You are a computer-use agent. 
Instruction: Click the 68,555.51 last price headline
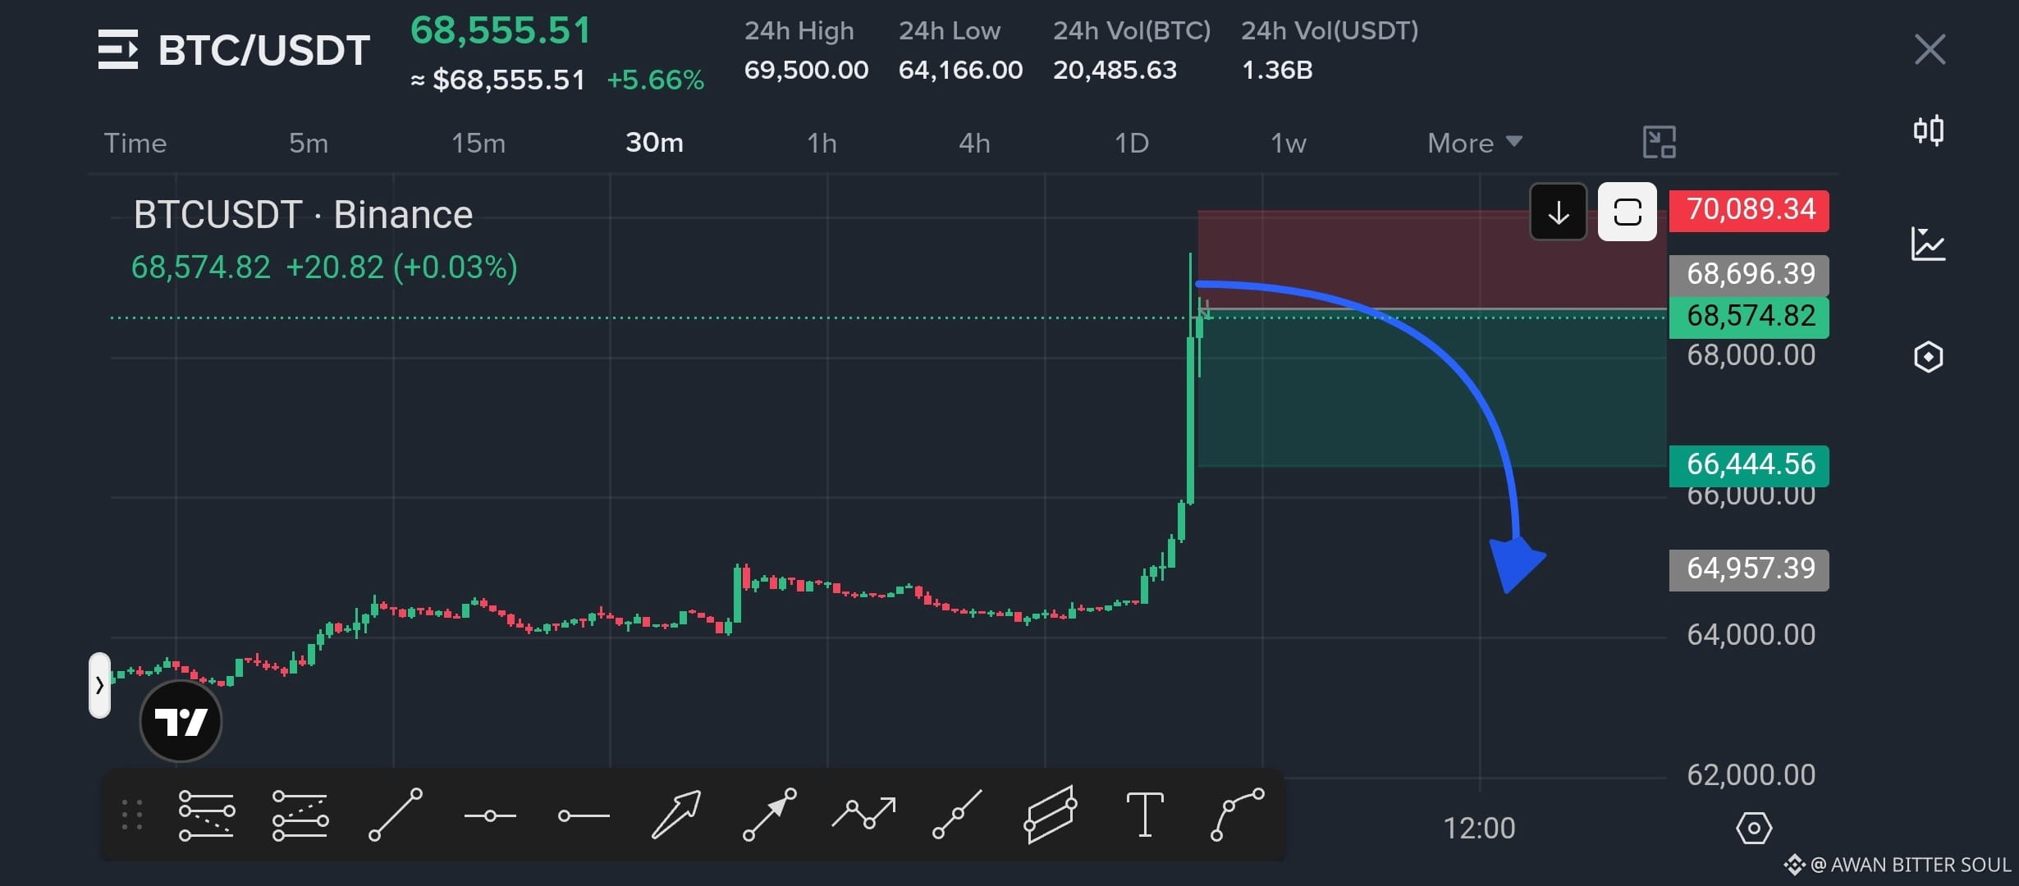(x=501, y=30)
